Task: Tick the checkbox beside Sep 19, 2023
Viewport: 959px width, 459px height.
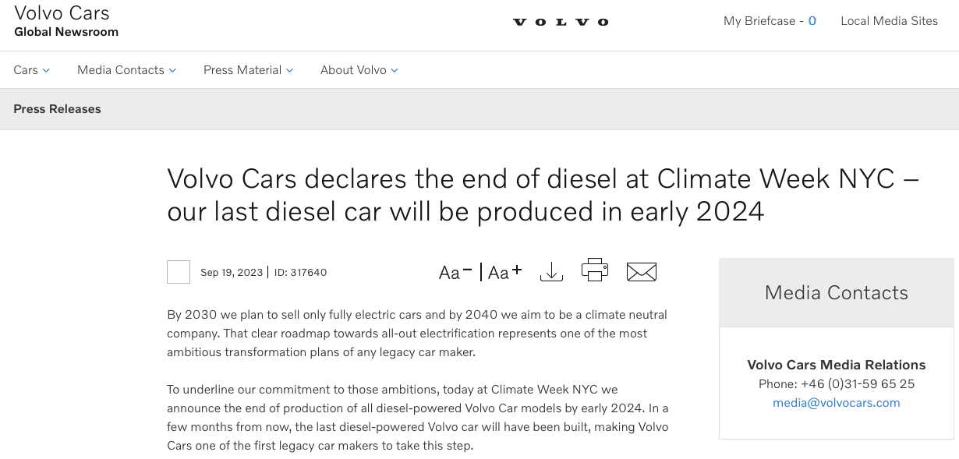Action: pos(179,272)
